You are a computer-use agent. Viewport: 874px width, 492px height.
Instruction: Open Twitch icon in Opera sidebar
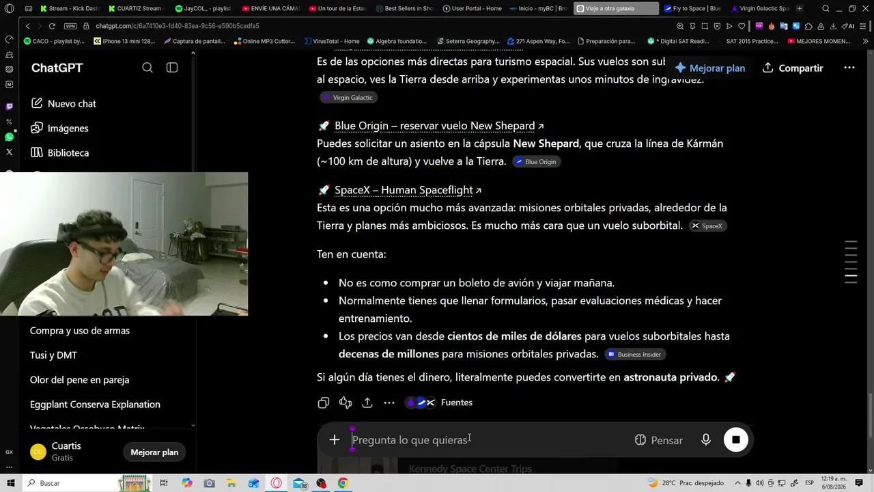[x=9, y=107]
